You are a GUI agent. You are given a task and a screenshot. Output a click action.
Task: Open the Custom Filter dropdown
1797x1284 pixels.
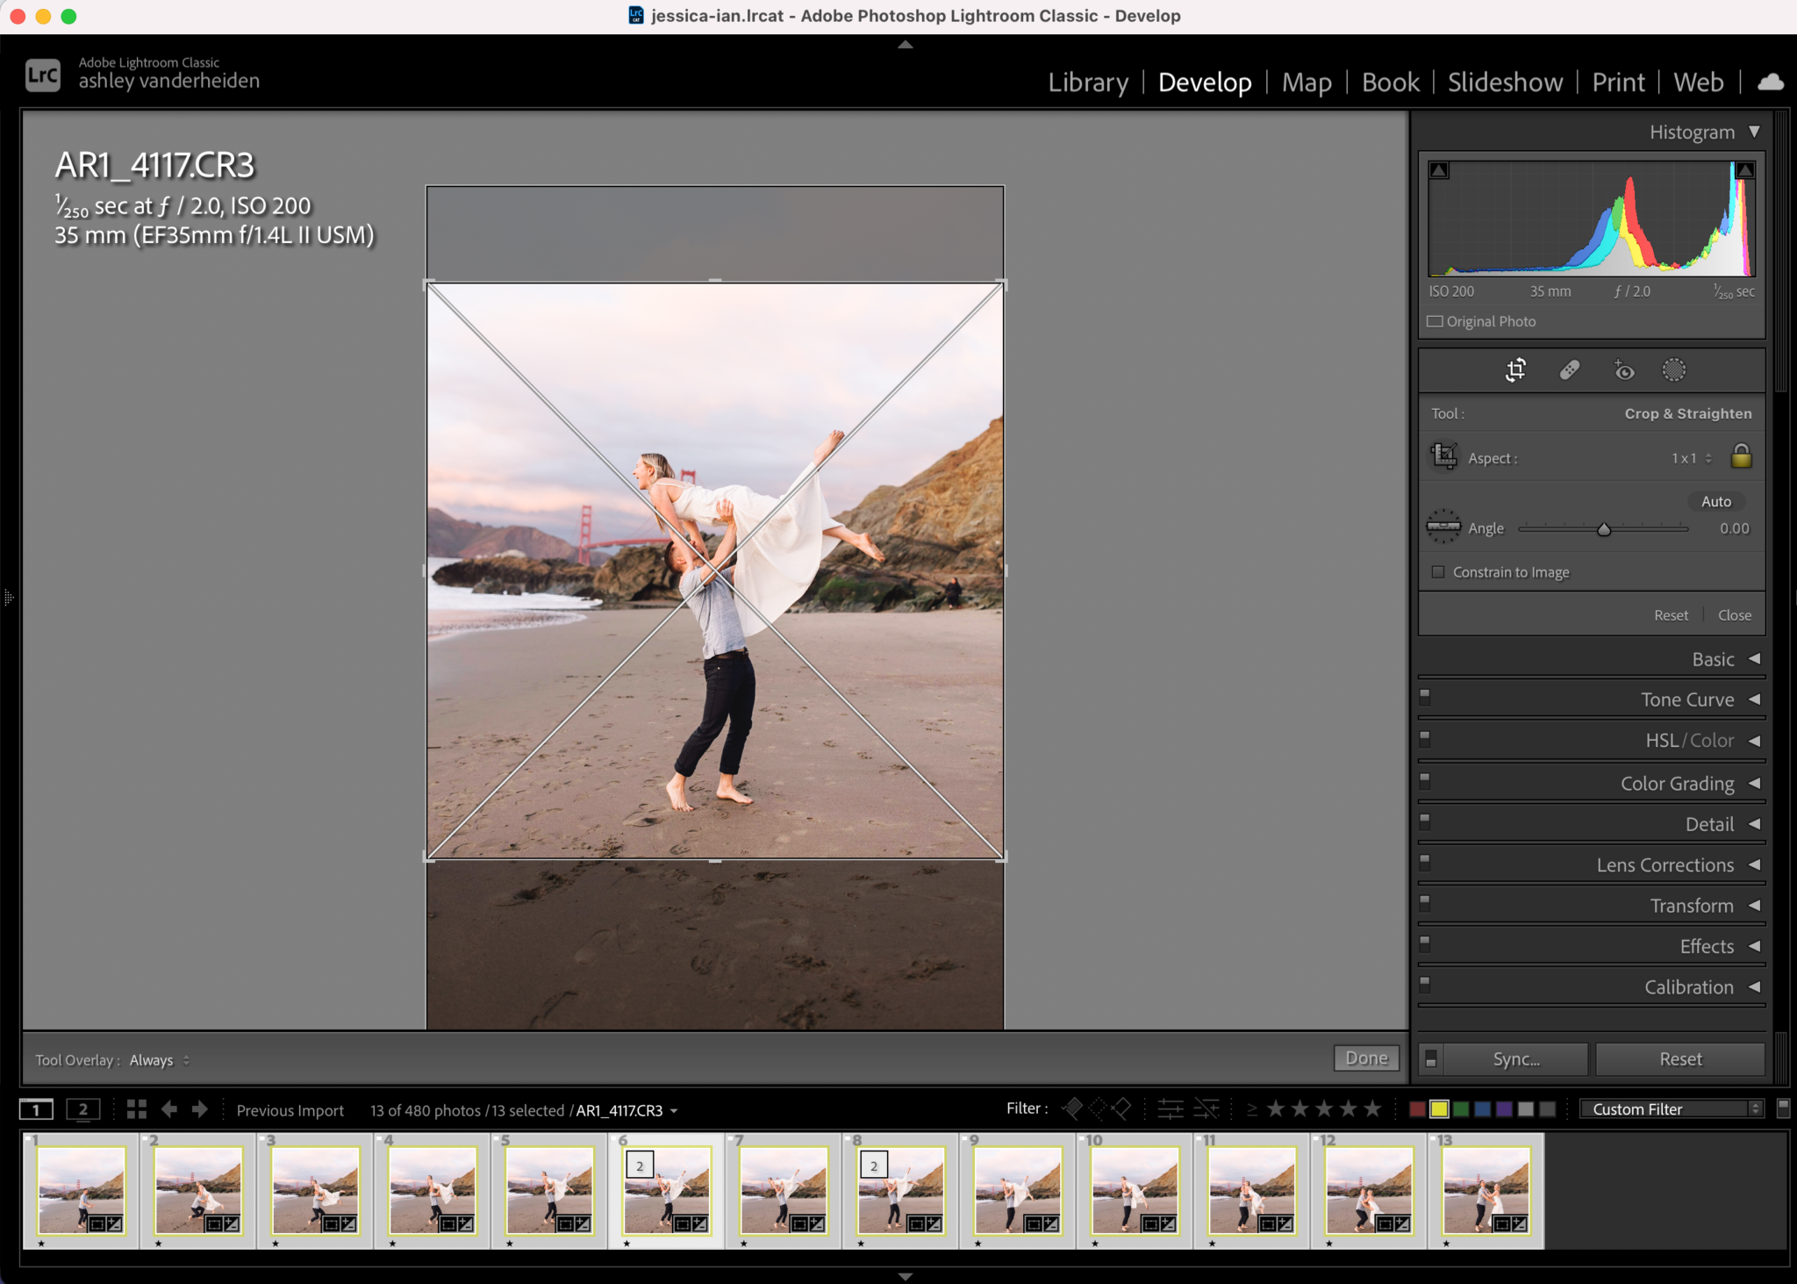(x=1667, y=1108)
